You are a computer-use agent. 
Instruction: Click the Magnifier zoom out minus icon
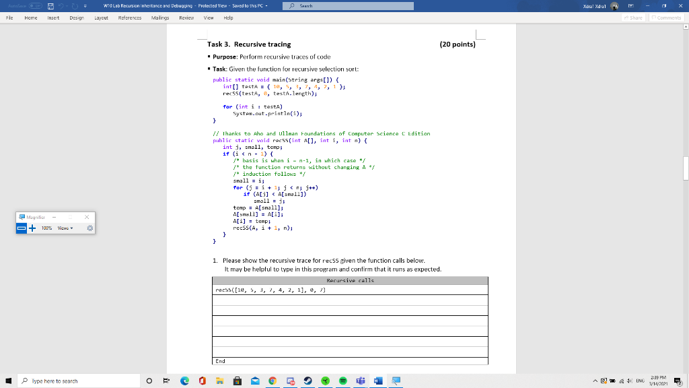click(22, 228)
